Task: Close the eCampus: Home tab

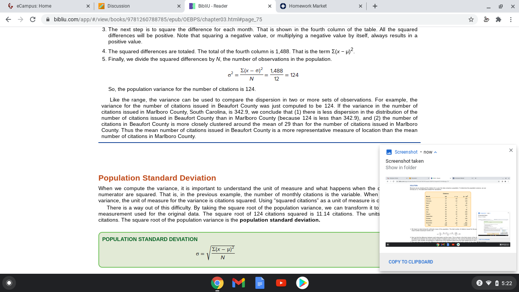Action: coord(88,6)
